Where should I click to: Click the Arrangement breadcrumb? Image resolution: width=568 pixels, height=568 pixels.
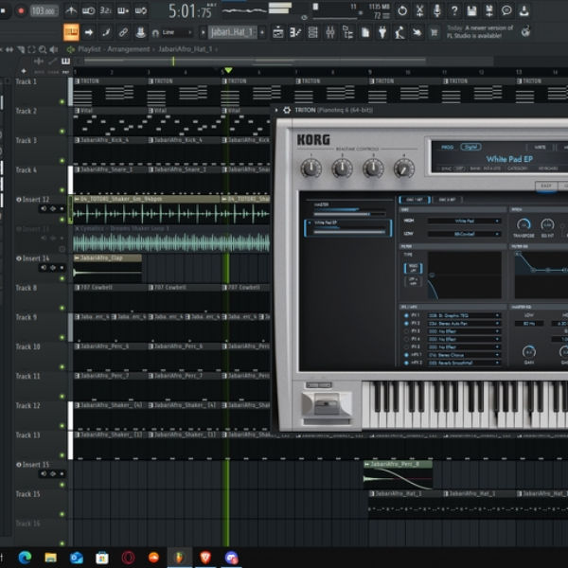point(128,49)
